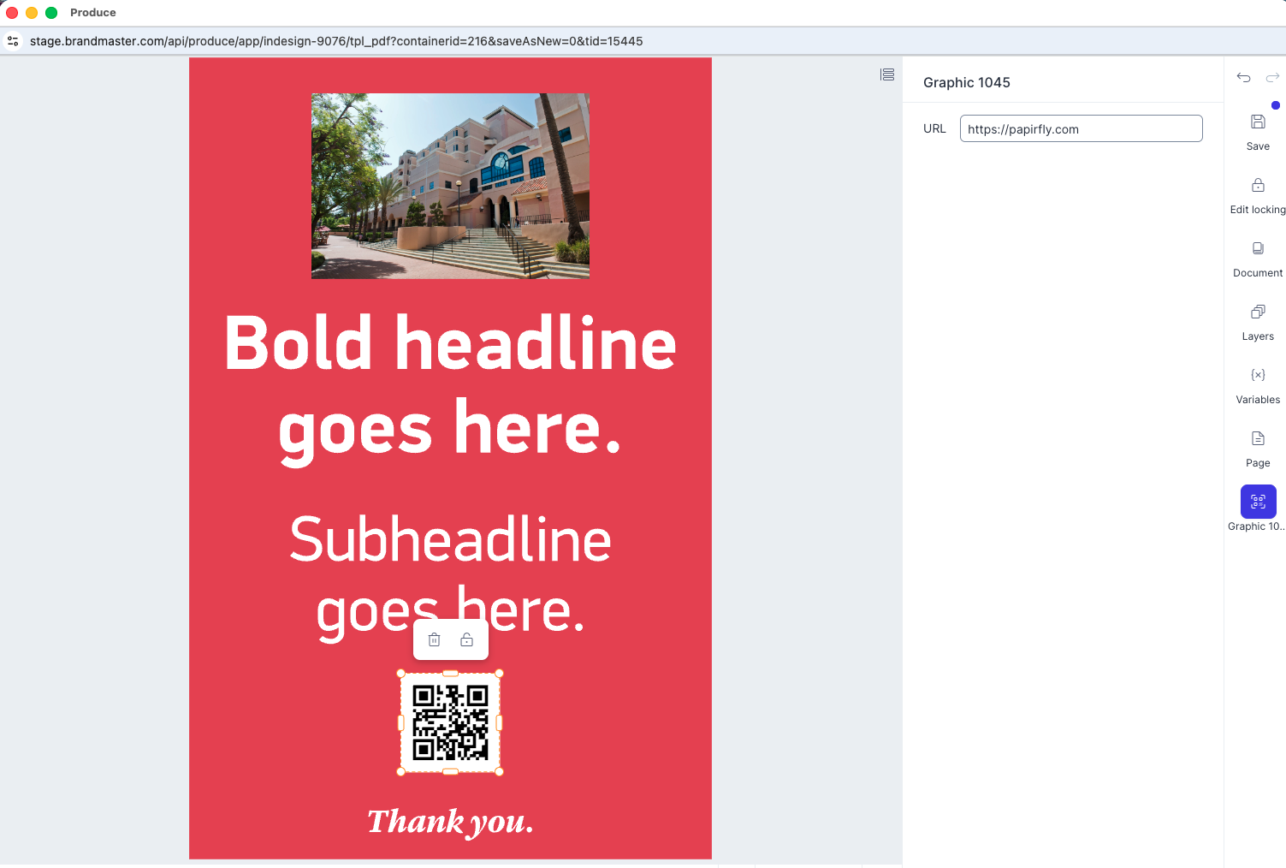Click the 'Produce' window title
This screenshot has height=868, width=1286.
pyautogui.click(x=93, y=12)
